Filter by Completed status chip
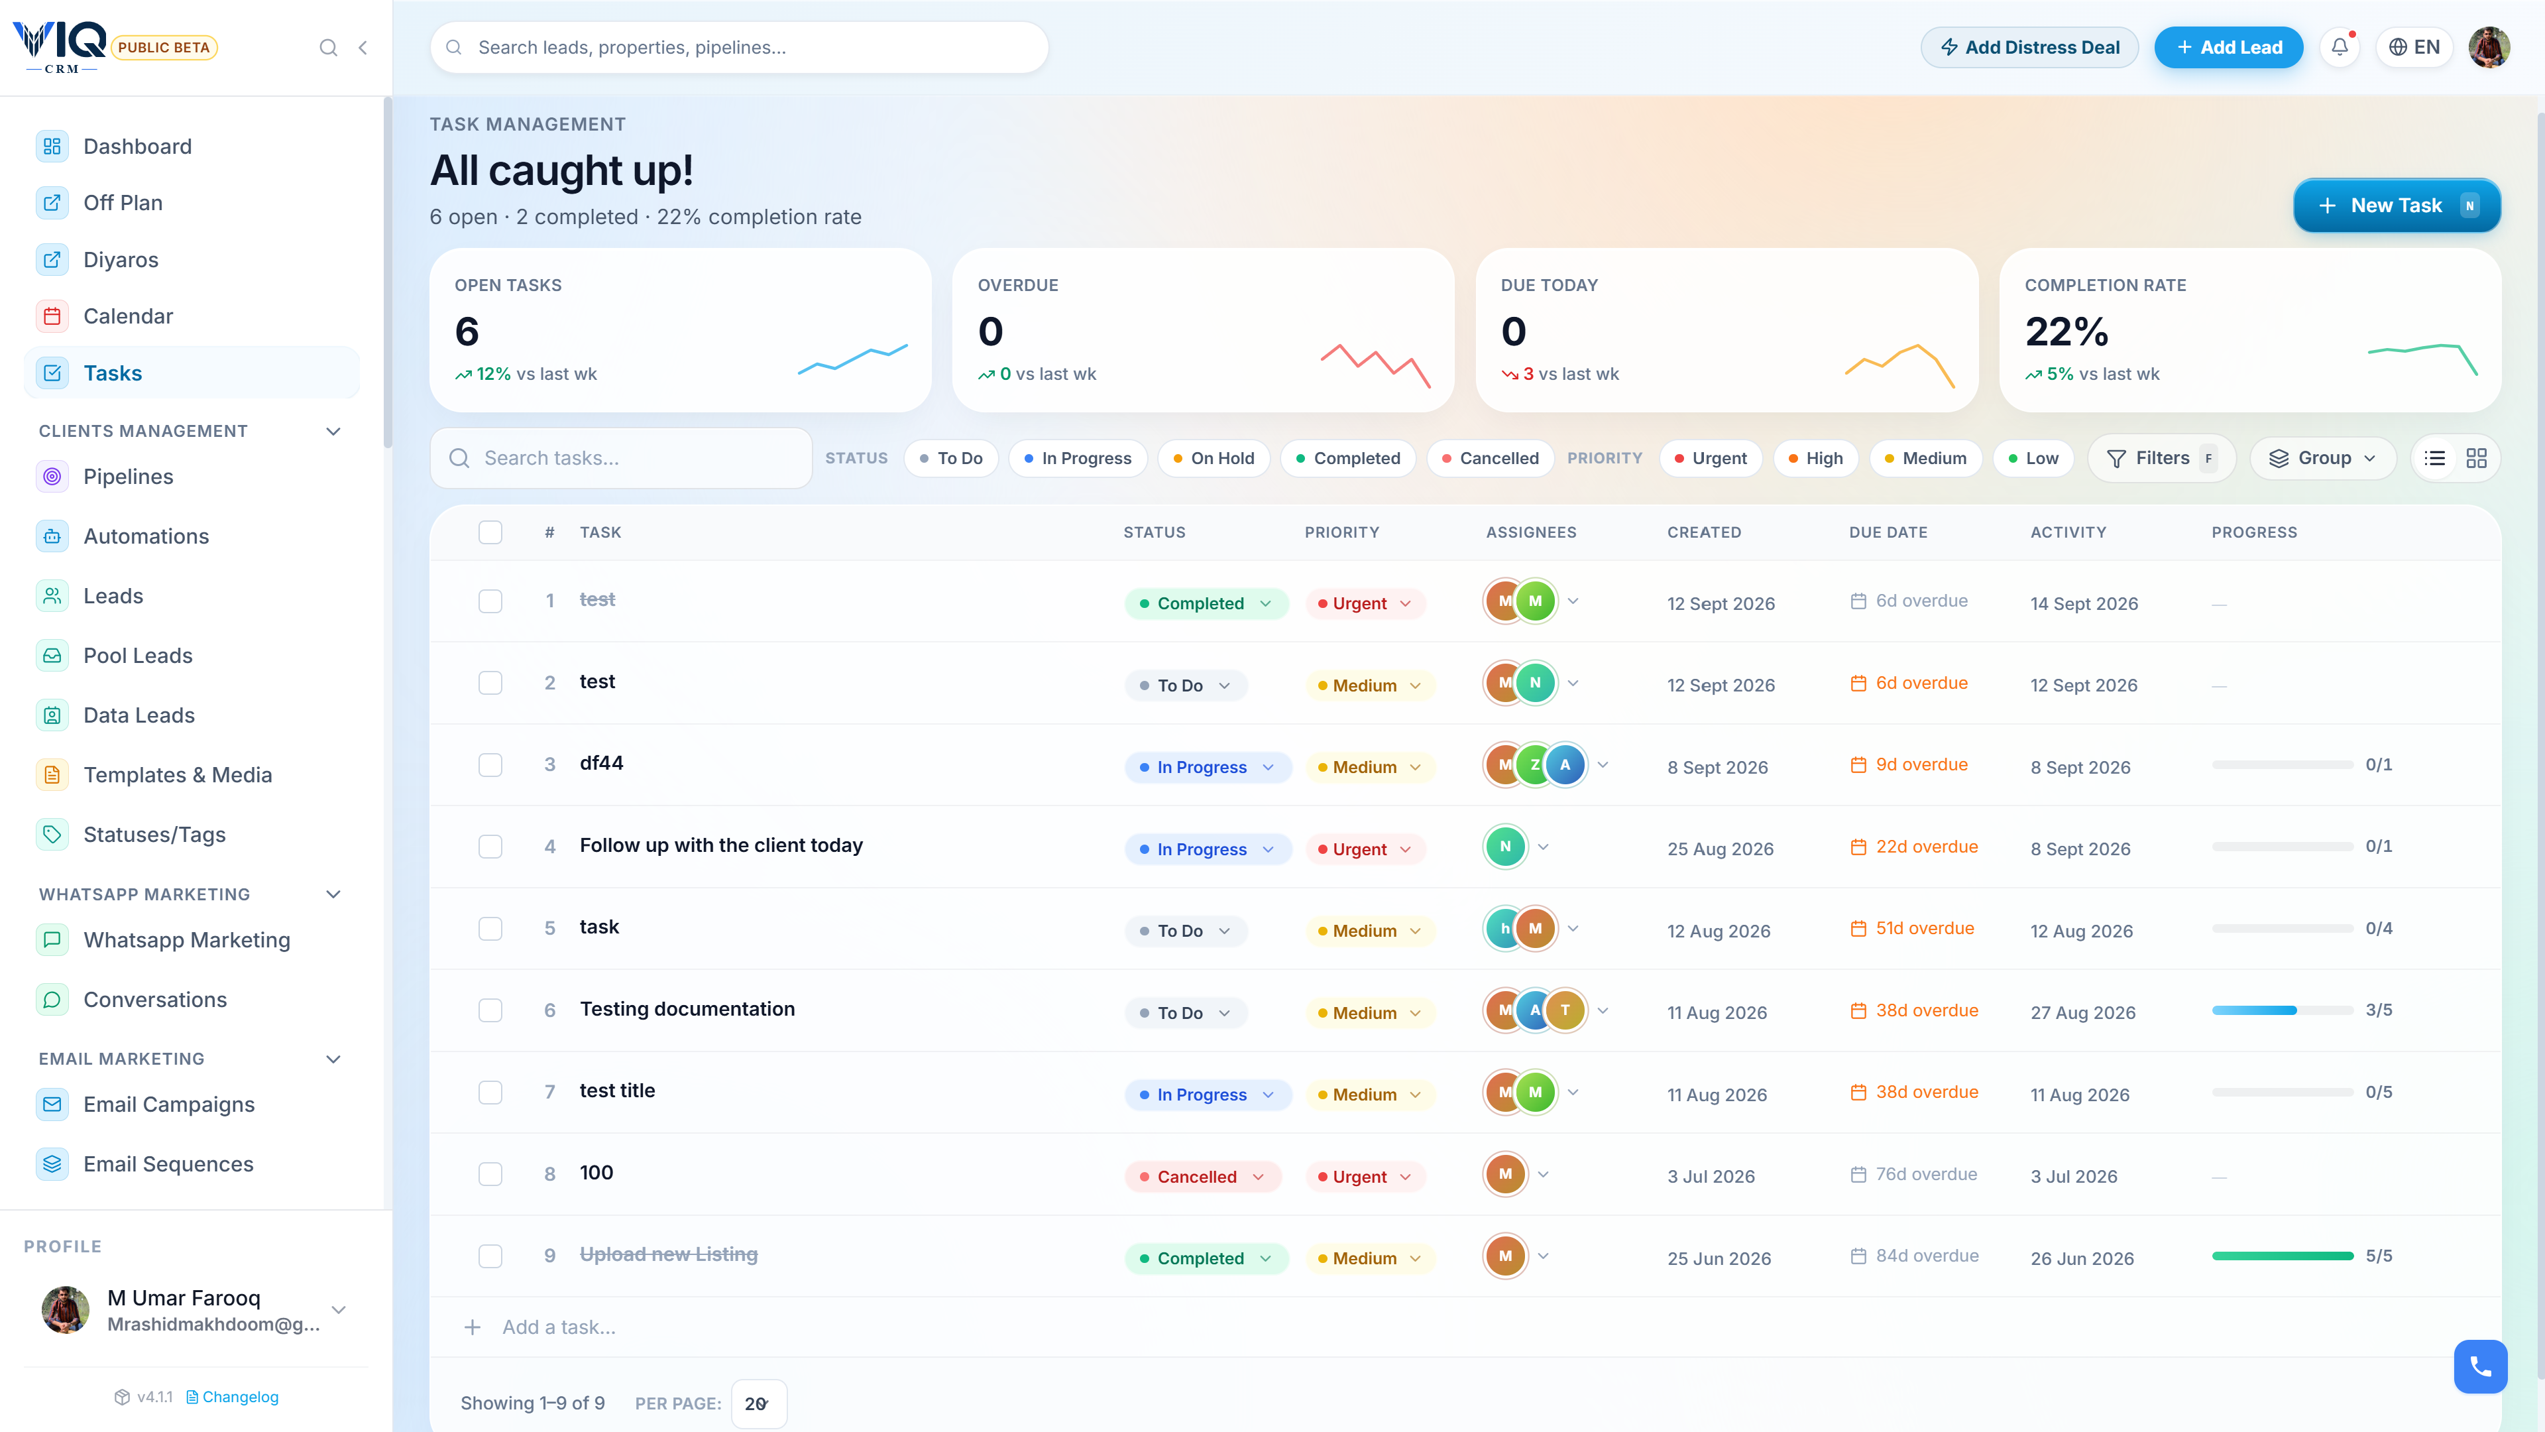This screenshot has height=1432, width=2545. (1347, 457)
